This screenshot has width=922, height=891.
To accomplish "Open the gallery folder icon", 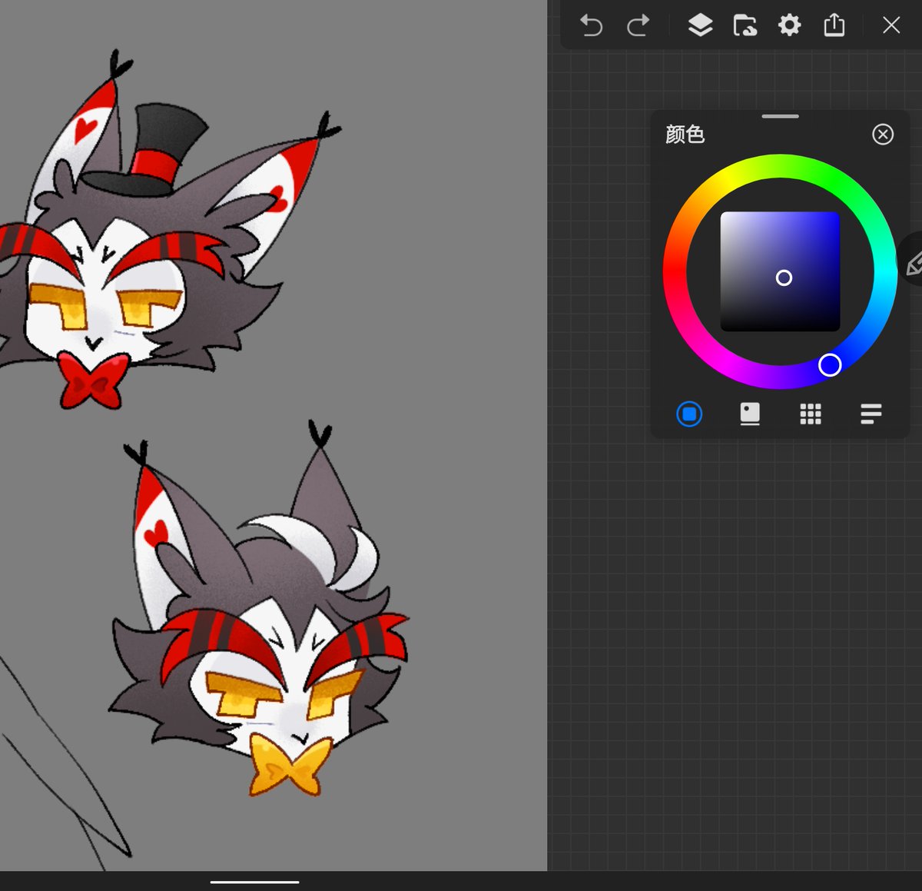I will point(745,25).
